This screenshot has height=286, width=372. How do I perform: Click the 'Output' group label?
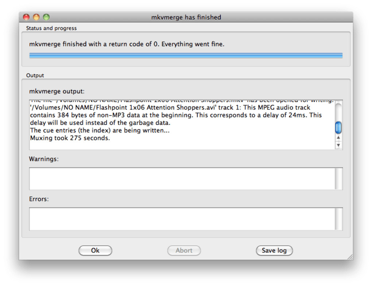[35, 75]
